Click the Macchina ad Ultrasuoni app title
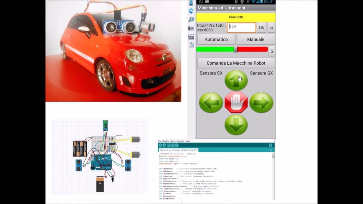This screenshot has height=204, width=363. coord(221,8)
